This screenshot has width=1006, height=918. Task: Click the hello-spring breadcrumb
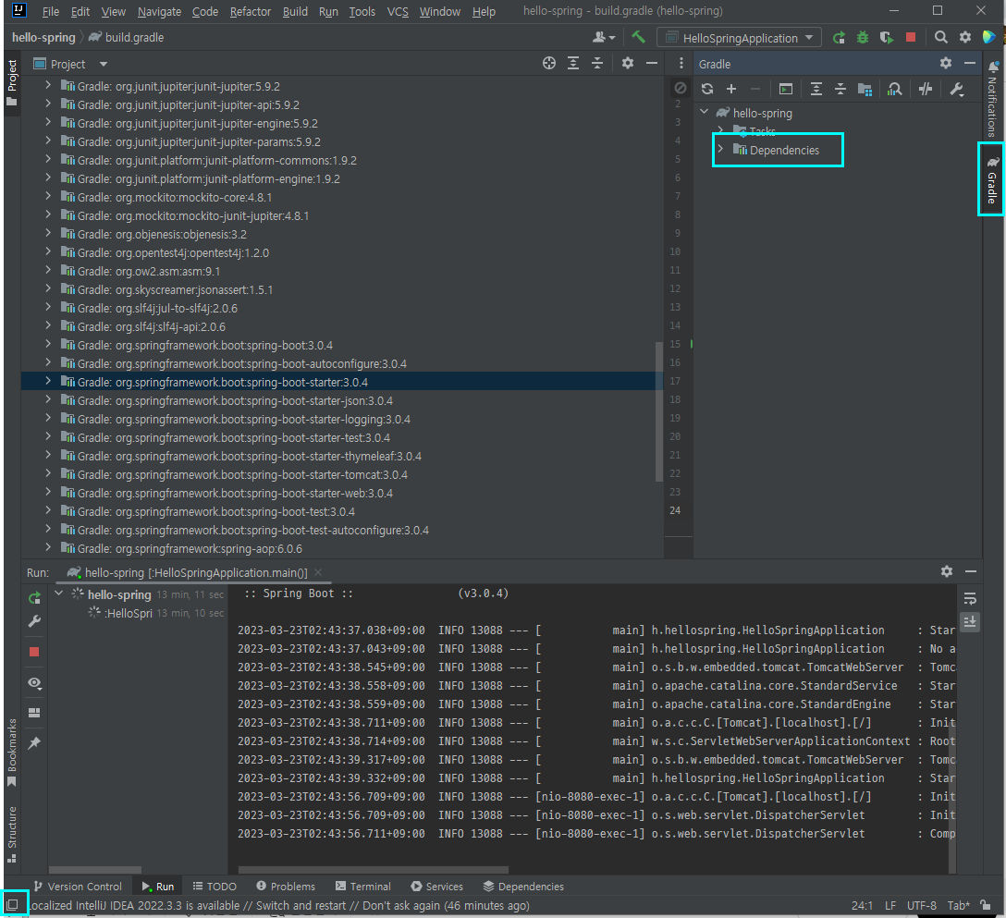[43, 38]
